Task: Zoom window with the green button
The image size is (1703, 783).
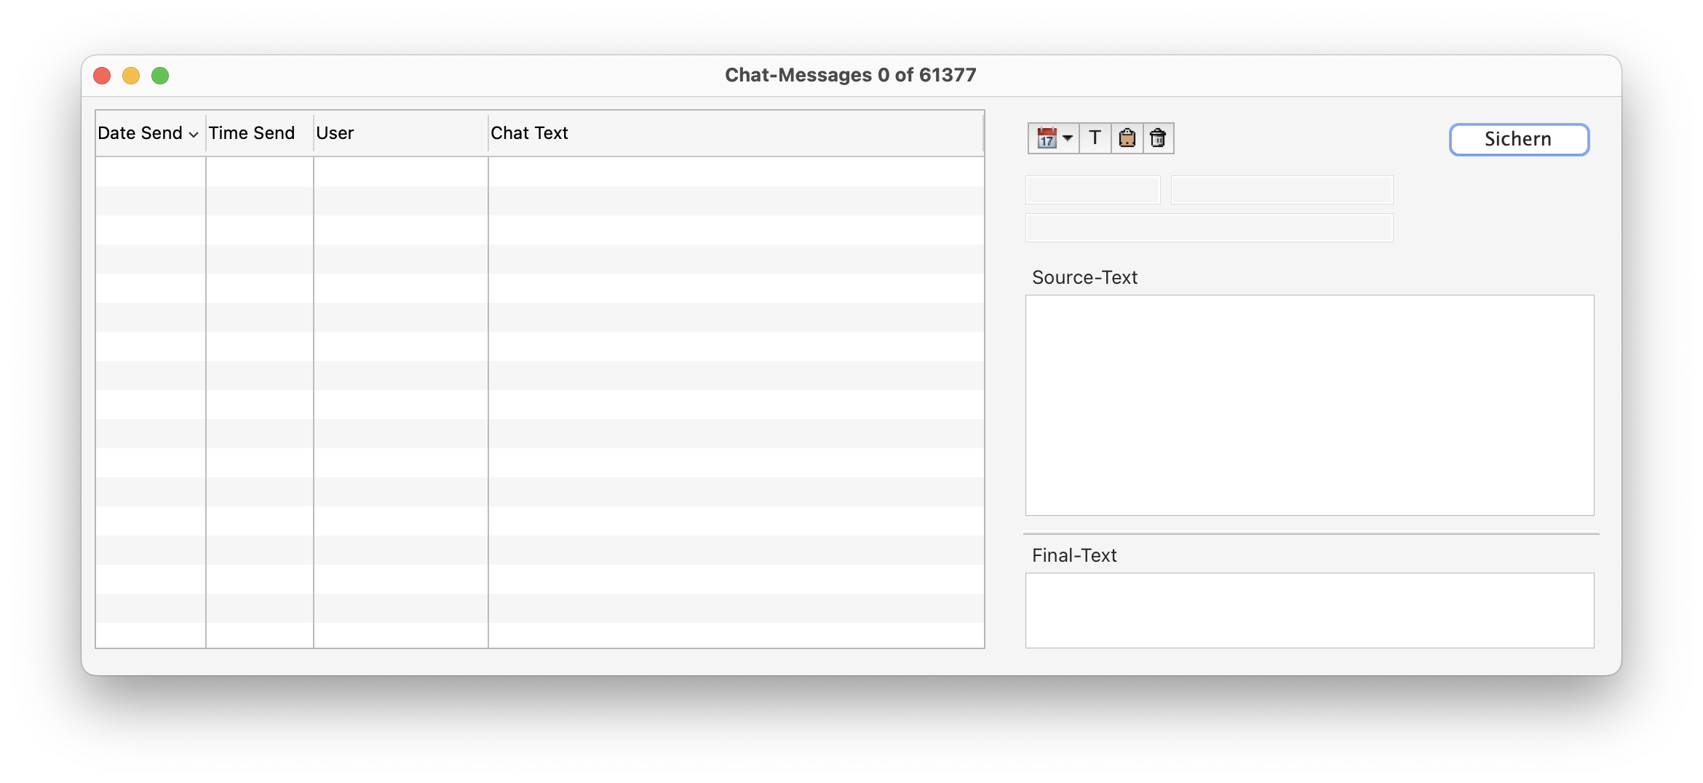Action: coord(160,76)
